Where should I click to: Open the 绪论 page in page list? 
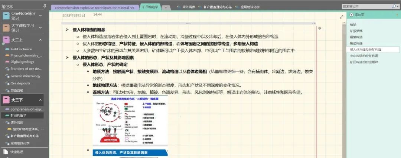pos(353,24)
